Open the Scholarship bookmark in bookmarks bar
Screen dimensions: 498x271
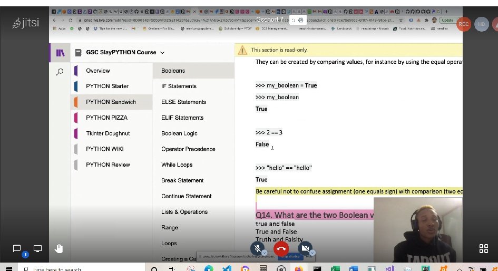point(236,28)
